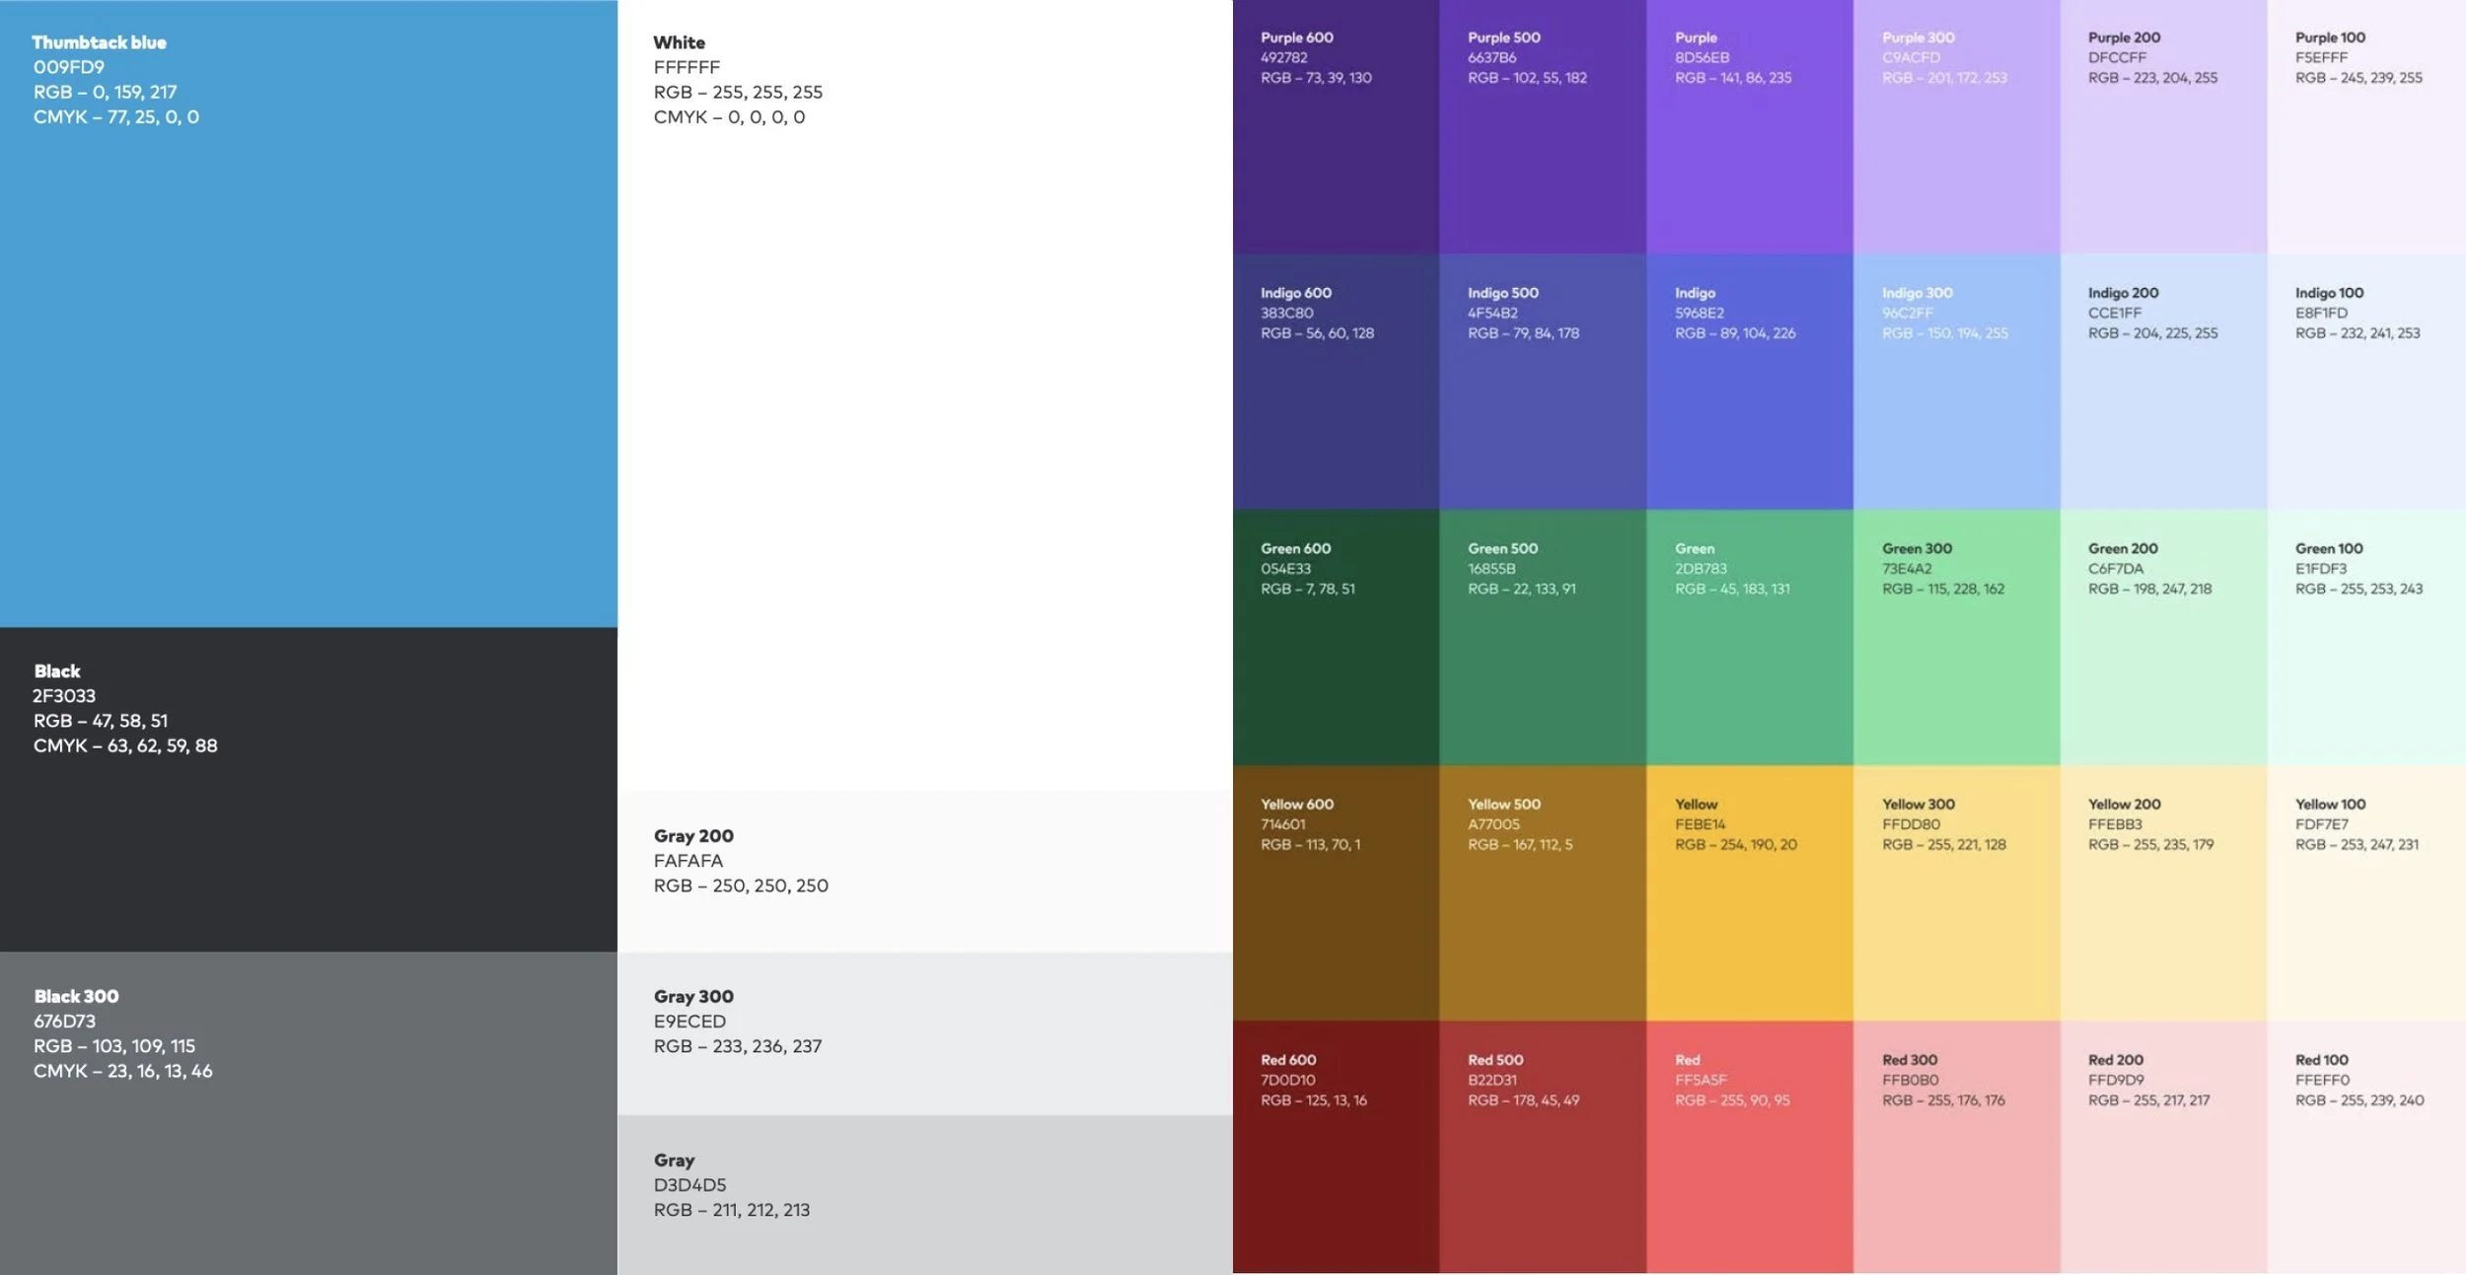This screenshot has height=1275, width=2466.
Task: Select the Green 200 swatch
Action: pos(2163,661)
